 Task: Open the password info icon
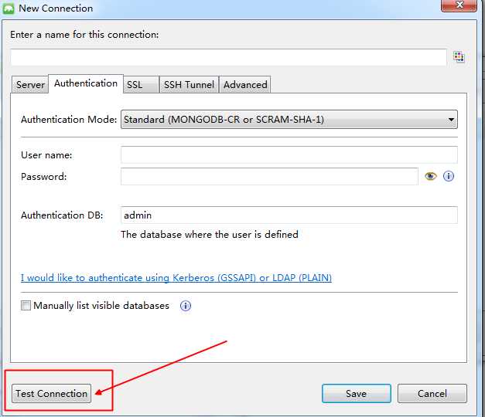[449, 176]
